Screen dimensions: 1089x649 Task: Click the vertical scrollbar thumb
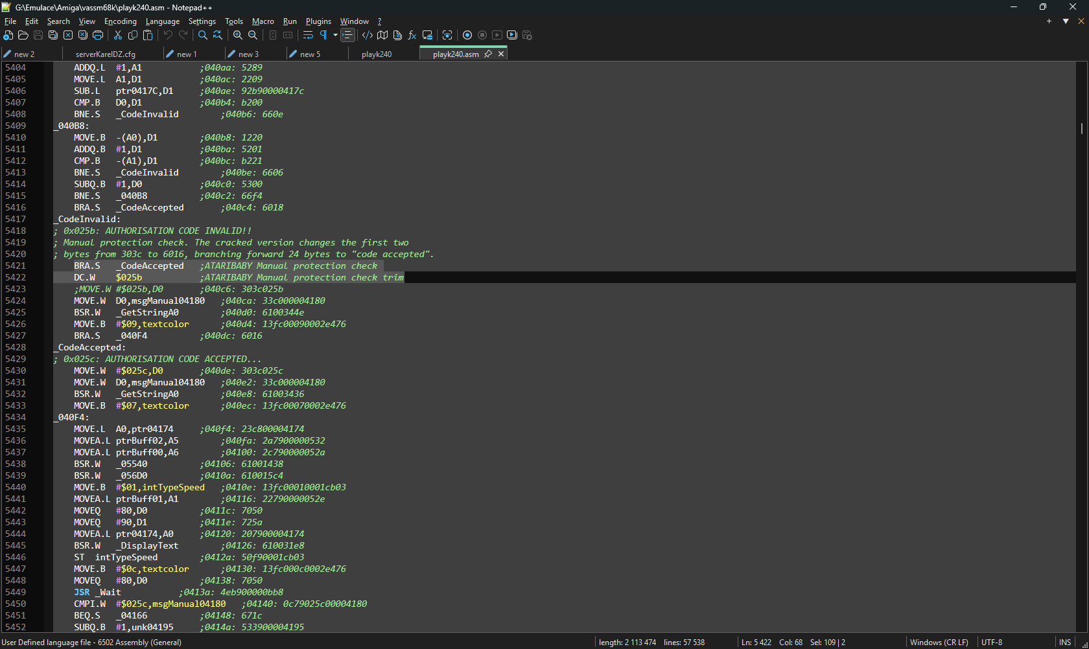pos(1082,128)
